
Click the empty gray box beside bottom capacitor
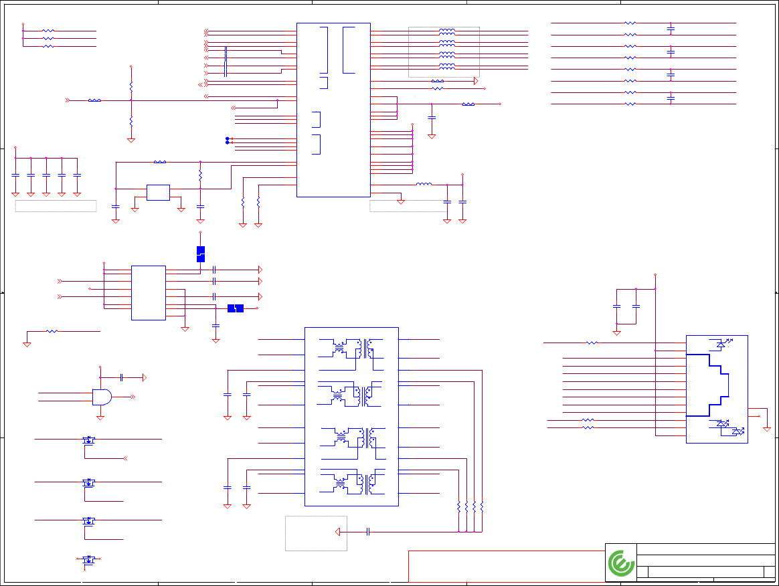pyautogui.click(x=316, y=533)
